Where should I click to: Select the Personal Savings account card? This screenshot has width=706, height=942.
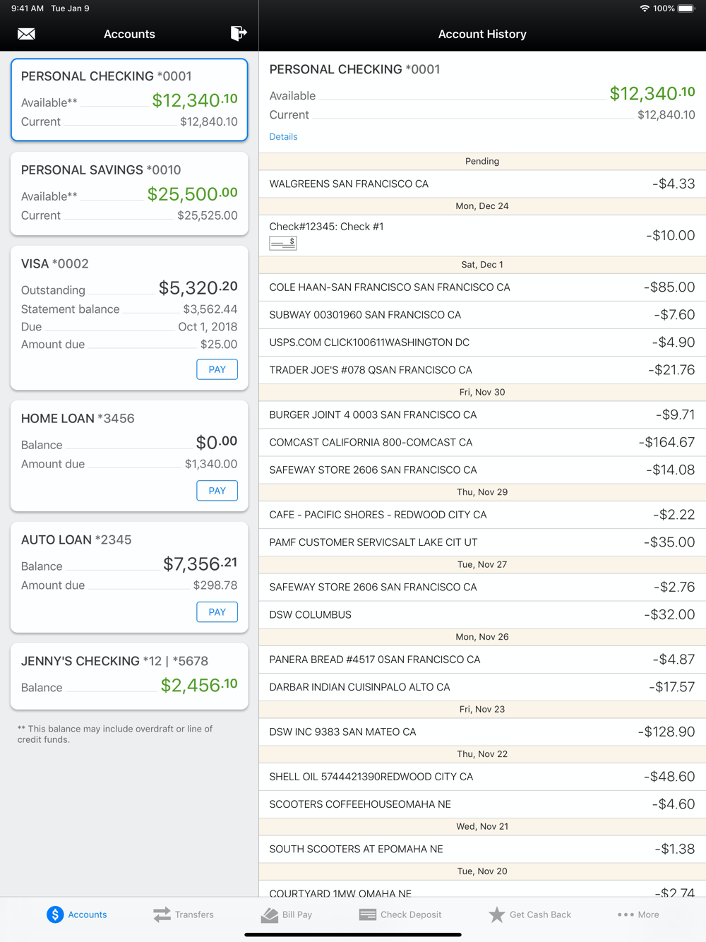(129, 193)
